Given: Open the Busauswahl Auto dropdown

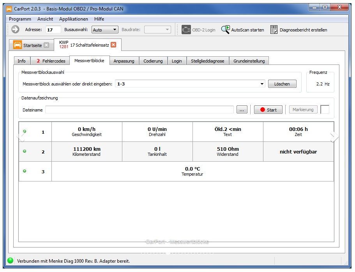Looking at the screenshot, I should [105, 30].
